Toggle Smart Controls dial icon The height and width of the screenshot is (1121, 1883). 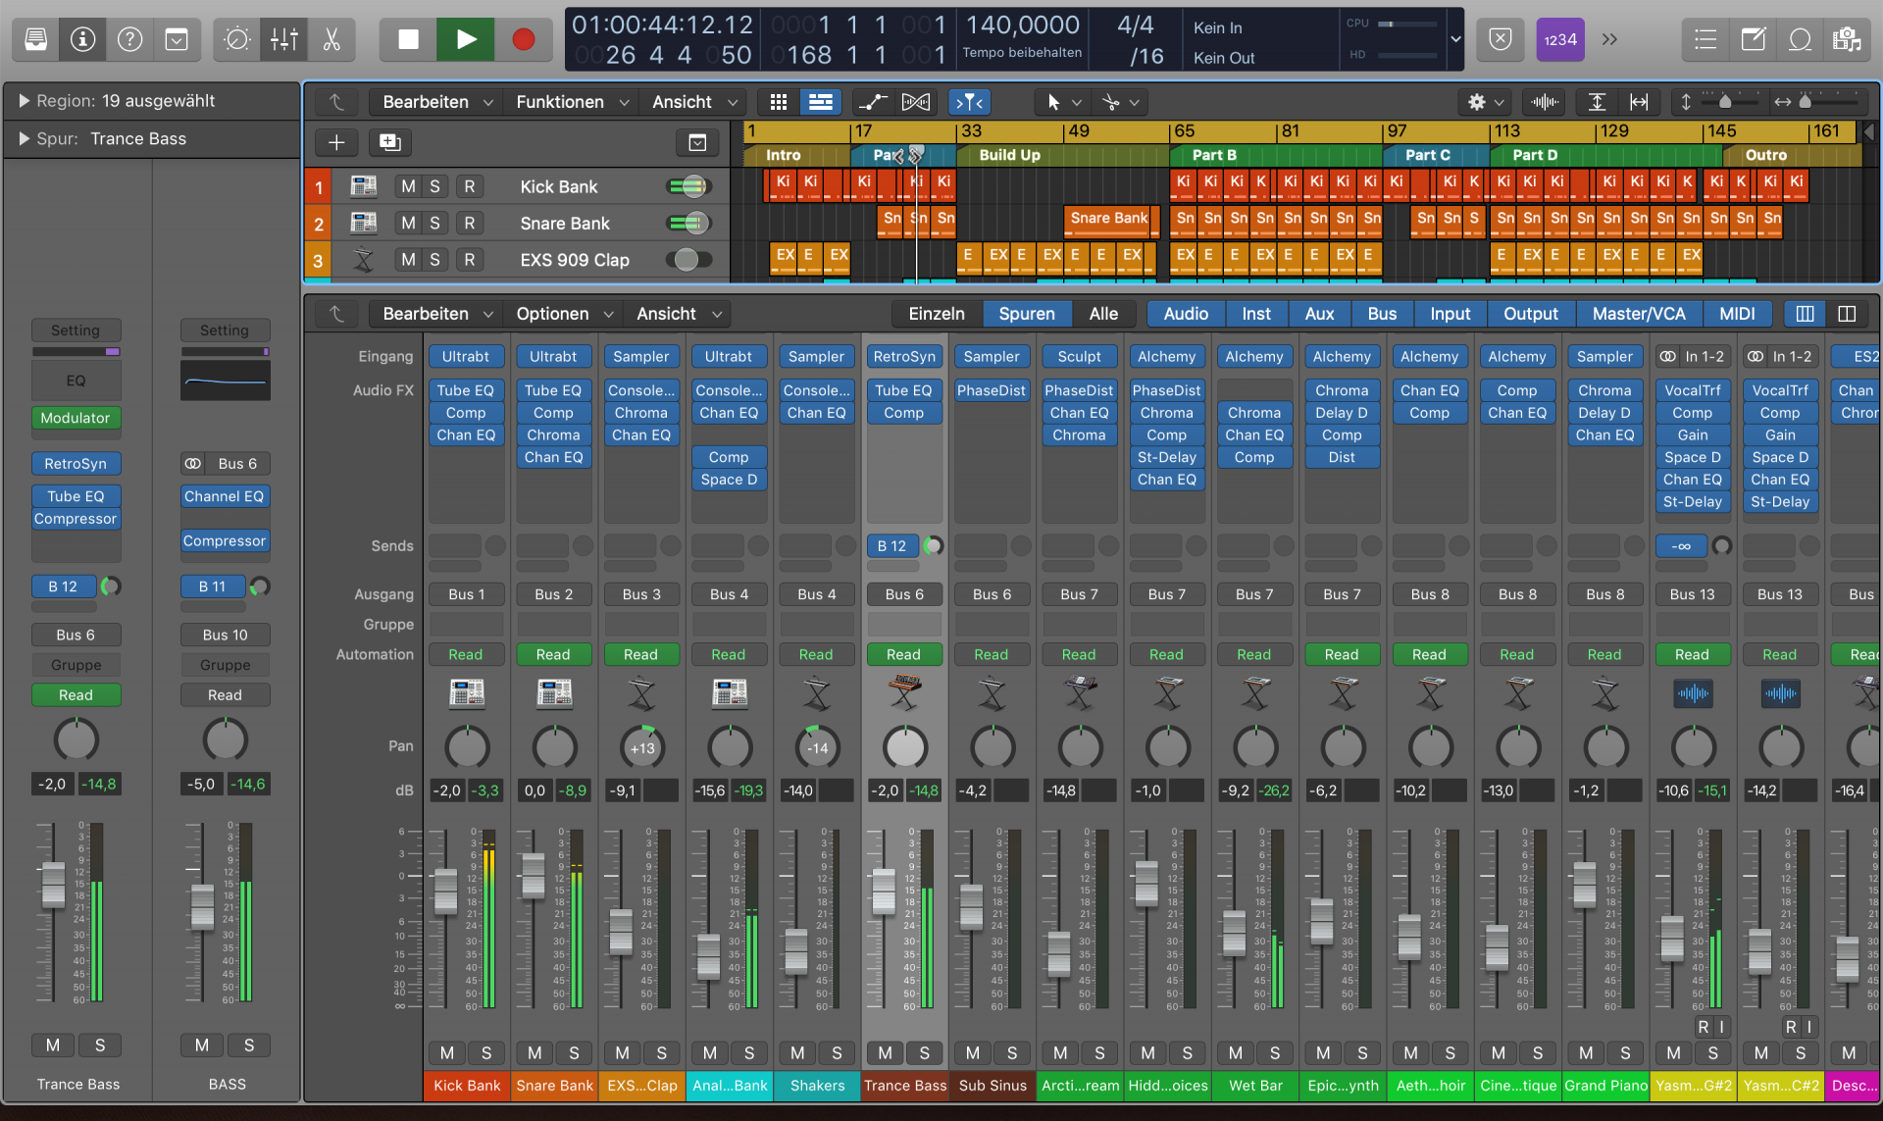pos(237,39)
